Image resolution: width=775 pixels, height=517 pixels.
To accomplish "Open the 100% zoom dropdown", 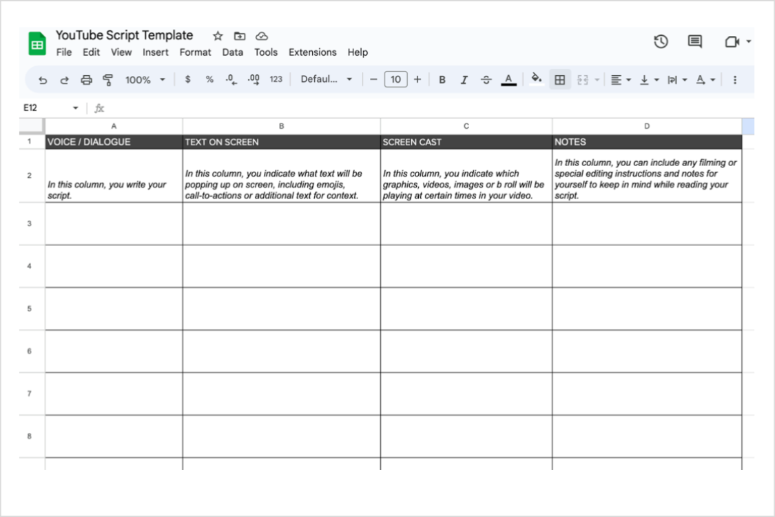I will pyautogui.click(x=145, y=80).
